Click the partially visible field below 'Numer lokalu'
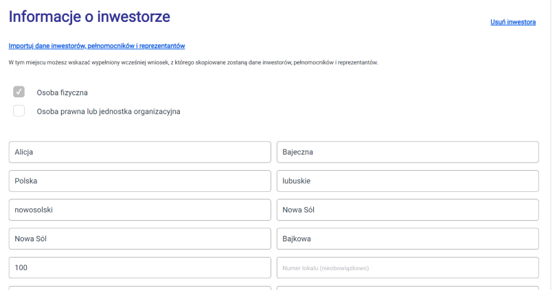This screenshot has width=559, height=290. 407,287
